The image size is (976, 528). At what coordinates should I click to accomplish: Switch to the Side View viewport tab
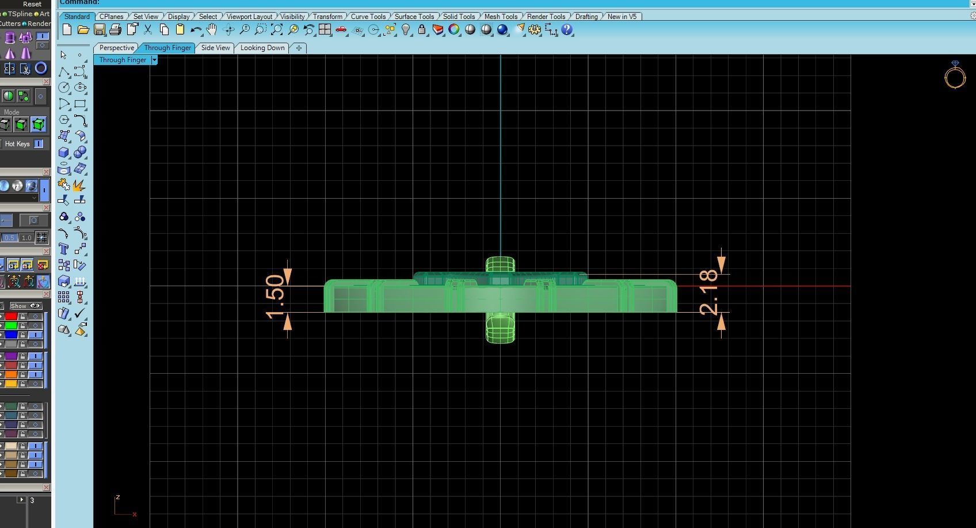click(216, 48)
